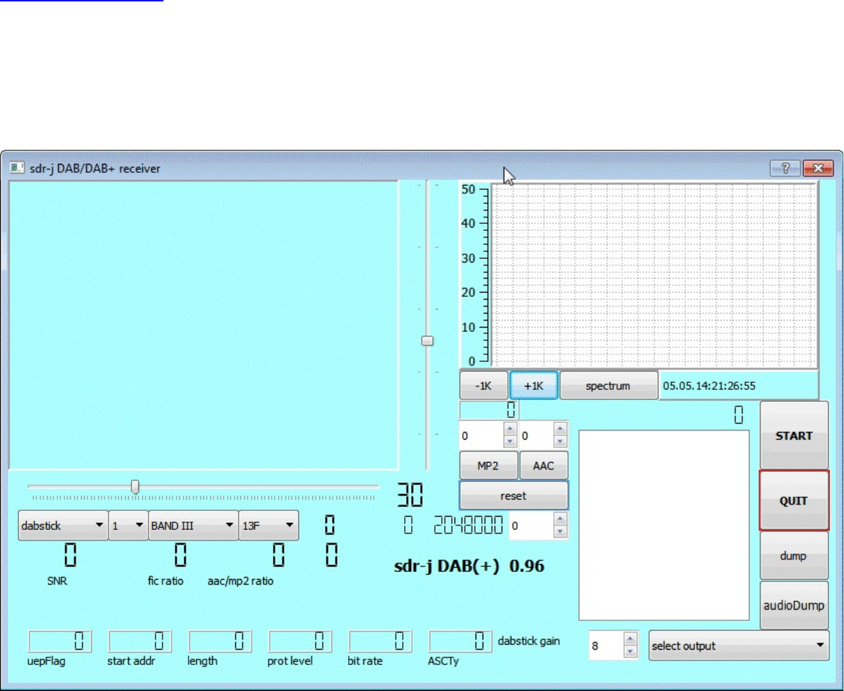This screenshot has width=844, height=691.
Task: Click the -1K frequency offset button
Action: click(x=483, y=386)
